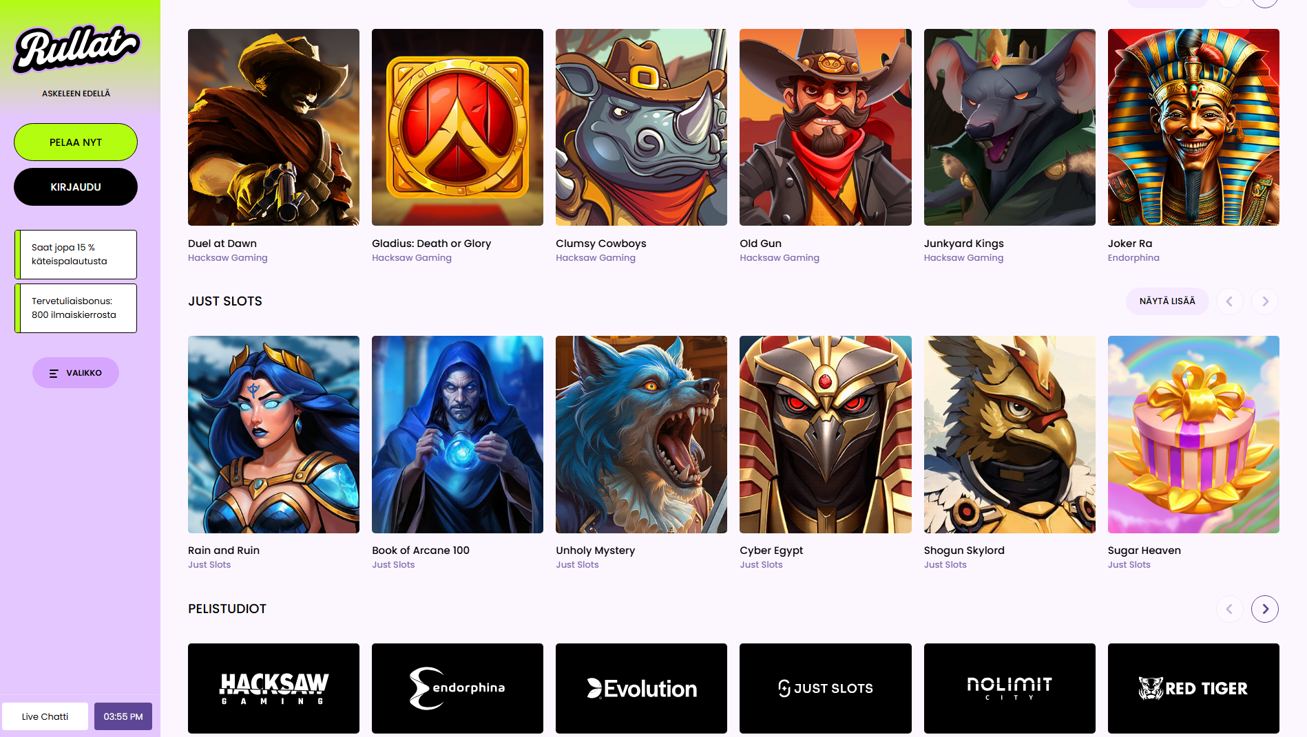Viewport: 1307px width, 737px height.
Task: Show next Pelistudiot studios
Action: 1265,609
